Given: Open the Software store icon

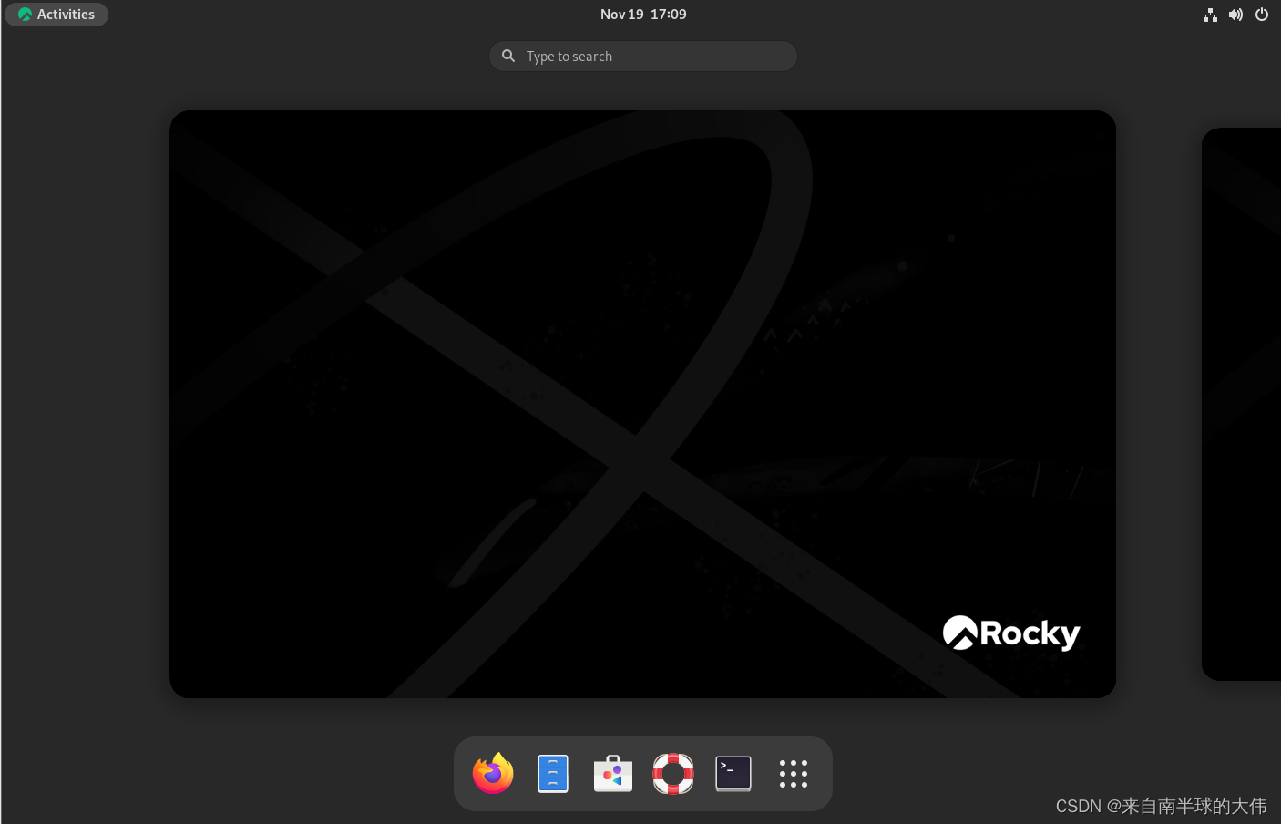Looking at the screenshot, I should [613, 774].
